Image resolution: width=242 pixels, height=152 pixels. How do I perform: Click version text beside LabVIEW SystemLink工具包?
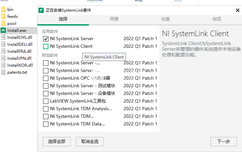click(140, 101)
